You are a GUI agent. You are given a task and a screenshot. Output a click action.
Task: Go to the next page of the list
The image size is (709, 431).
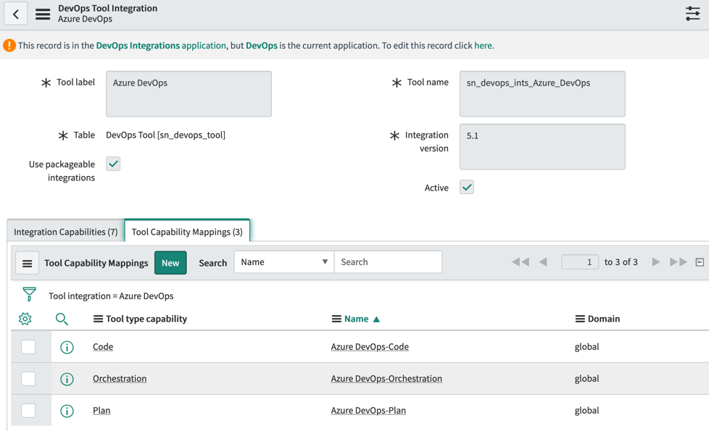[x=655, y=262]
